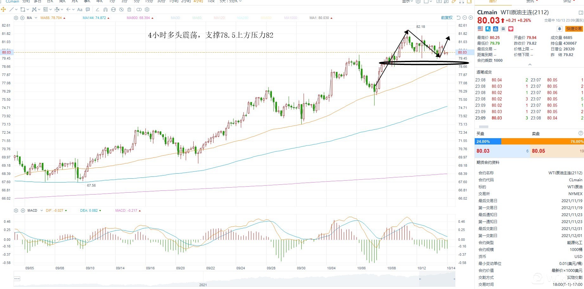Zoom in chart with plus icon

click(471, 18)
